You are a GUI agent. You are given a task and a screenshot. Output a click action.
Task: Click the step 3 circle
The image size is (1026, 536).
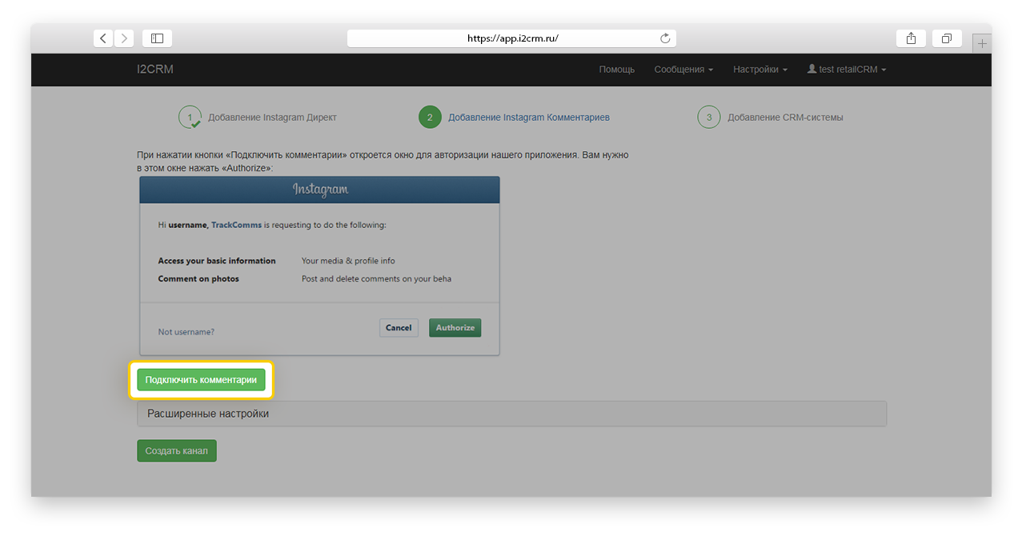(708, 117)
